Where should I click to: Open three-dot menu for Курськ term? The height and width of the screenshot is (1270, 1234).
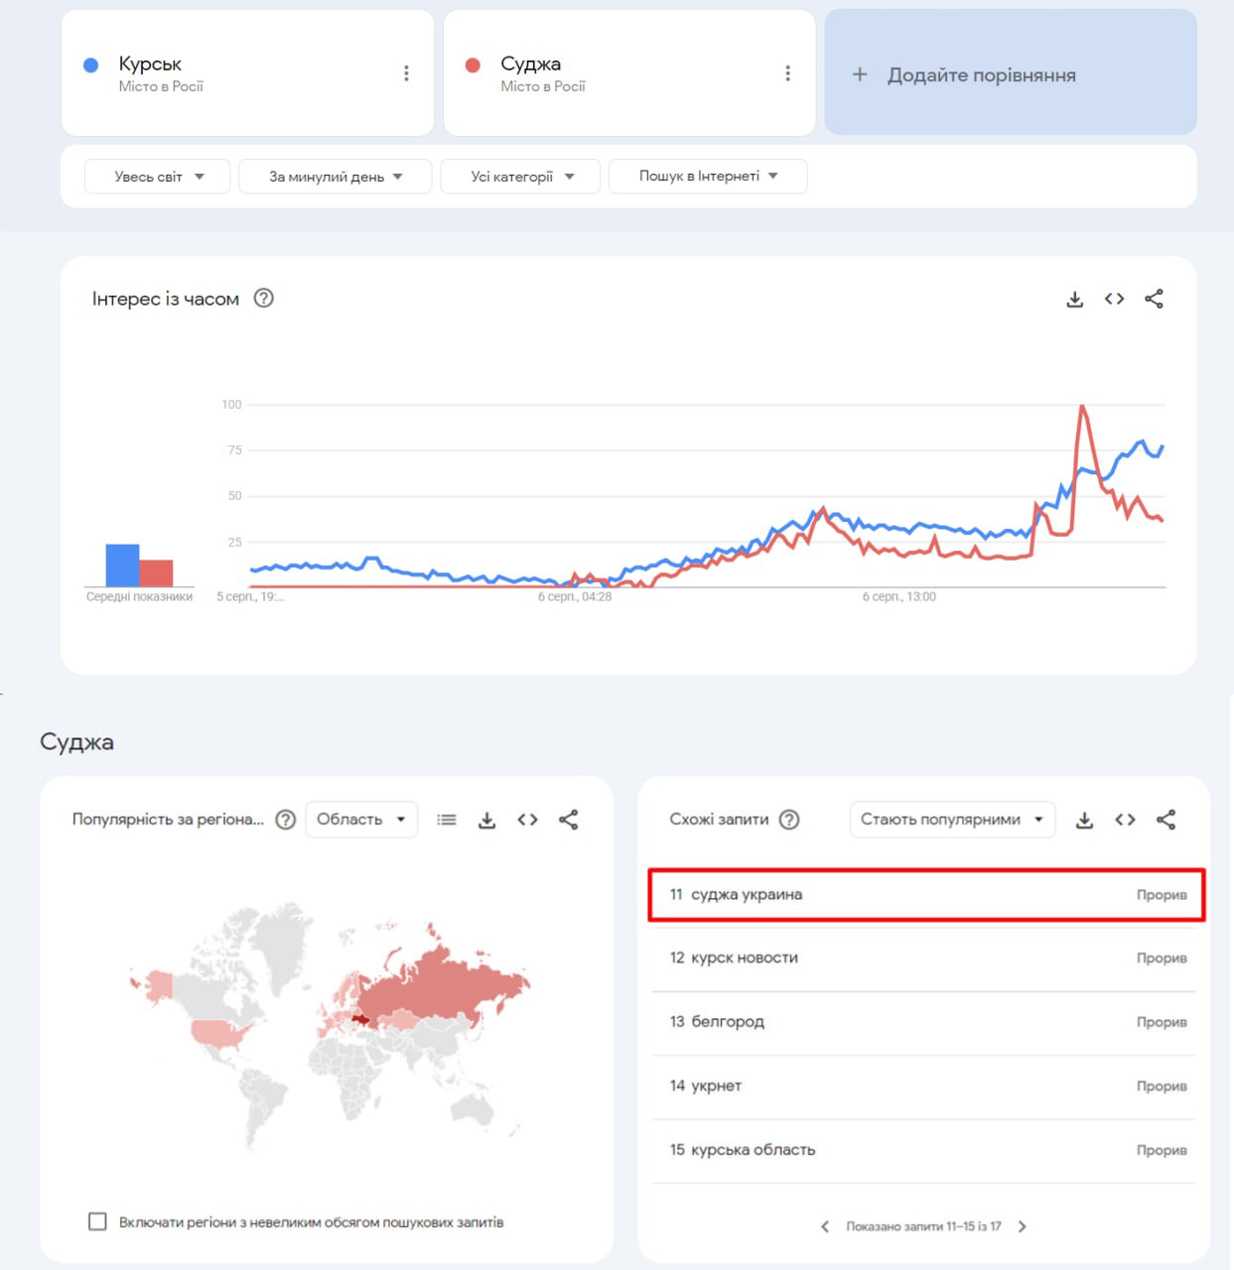(406, 73)
